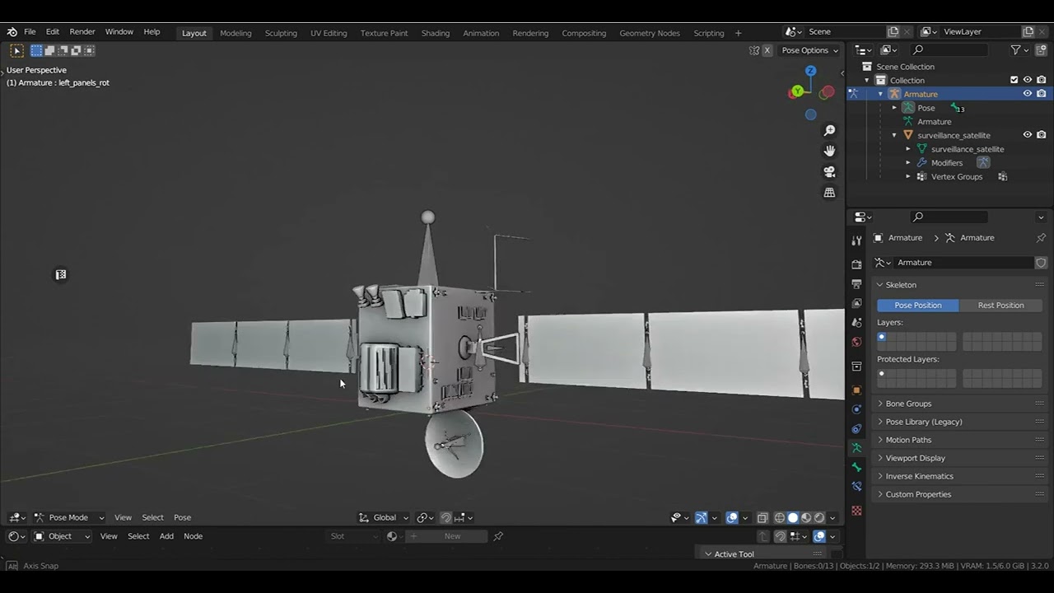Switch to the Geometry Nodes workspace tab
Image resolution: width=1054 pixels, height=593 pixels.
pos(650,33)
